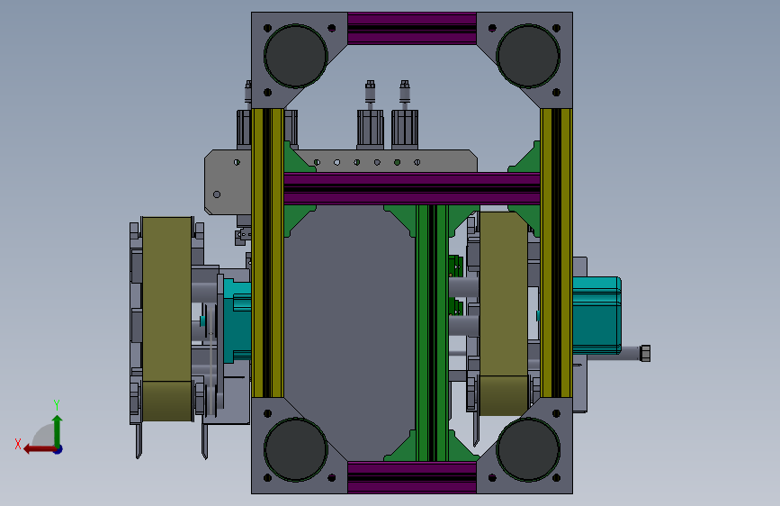
Task: Select the top magenta frame beam
Action: pos(412,29)
